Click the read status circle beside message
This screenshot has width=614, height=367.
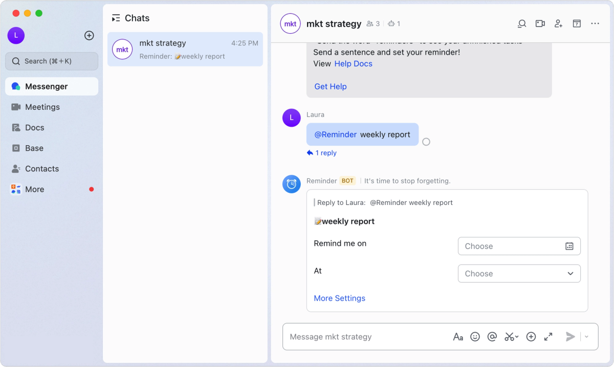pos(426,142)
